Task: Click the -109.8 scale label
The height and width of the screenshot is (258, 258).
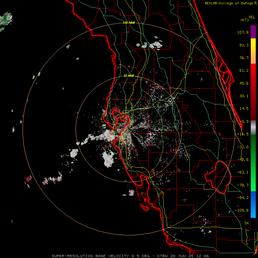Action: click(x=242, y=210)
